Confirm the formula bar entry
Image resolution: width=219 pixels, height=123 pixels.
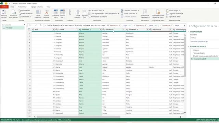(x=36, y=25)
